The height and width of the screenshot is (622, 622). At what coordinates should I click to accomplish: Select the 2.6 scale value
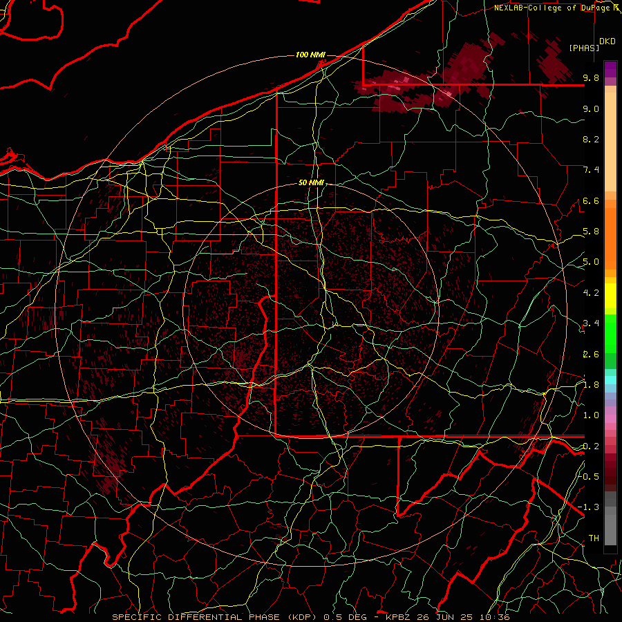[x=591, y=354]
